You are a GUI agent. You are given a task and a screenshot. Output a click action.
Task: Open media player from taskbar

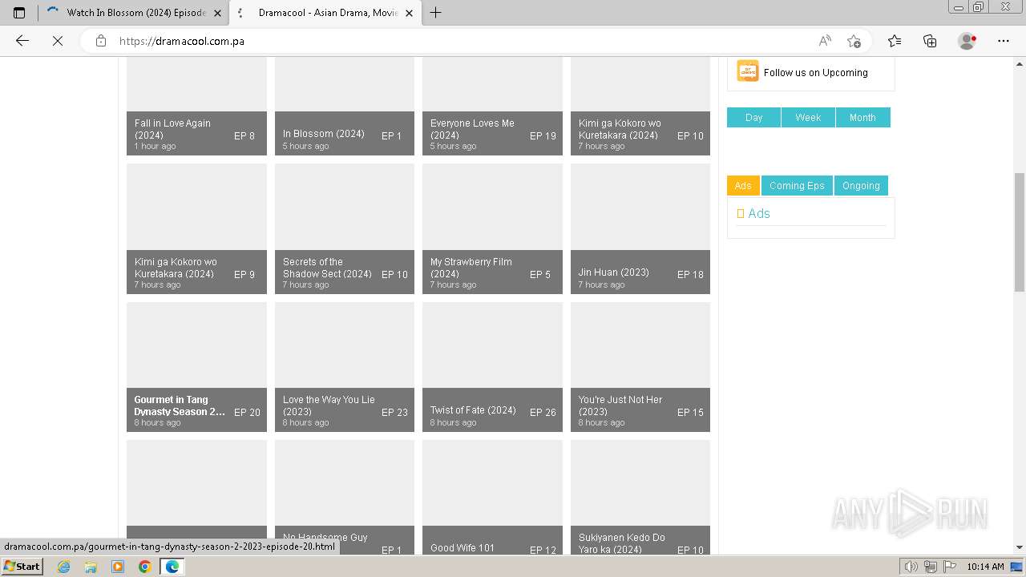tap(118, 567)
